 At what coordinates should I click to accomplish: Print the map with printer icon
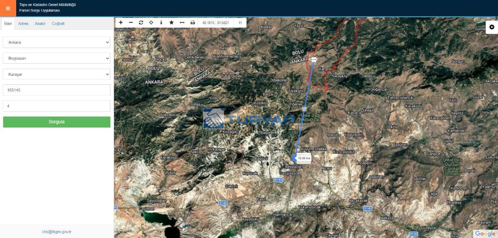(192, 22)
